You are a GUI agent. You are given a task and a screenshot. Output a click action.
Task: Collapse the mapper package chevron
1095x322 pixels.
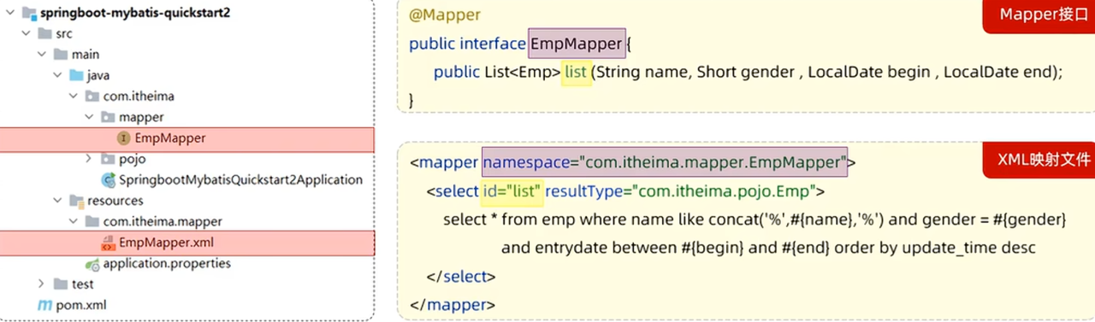click(x=89, y=117)
